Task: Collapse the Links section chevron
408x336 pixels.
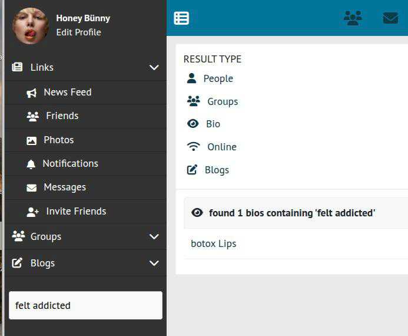Action: click(154, 68)
